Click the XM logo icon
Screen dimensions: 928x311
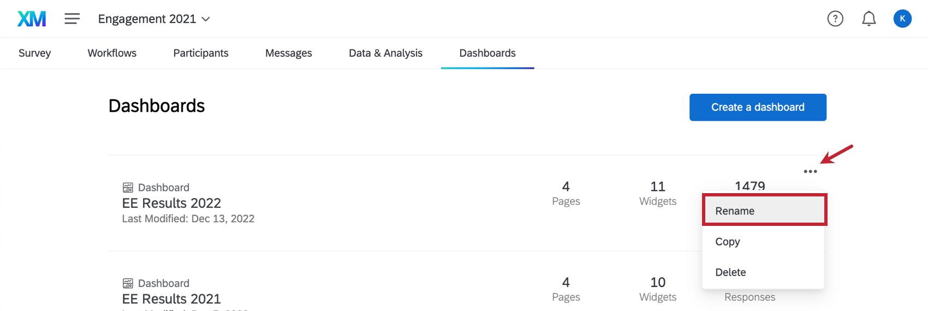[32, 19]
